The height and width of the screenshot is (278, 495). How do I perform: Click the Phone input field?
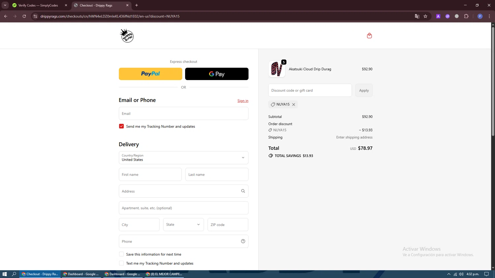pyautogui.click(x=183, y=241)
